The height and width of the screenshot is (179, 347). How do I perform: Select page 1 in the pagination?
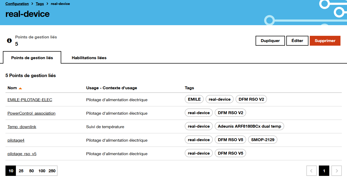click(x=324, y=171)
